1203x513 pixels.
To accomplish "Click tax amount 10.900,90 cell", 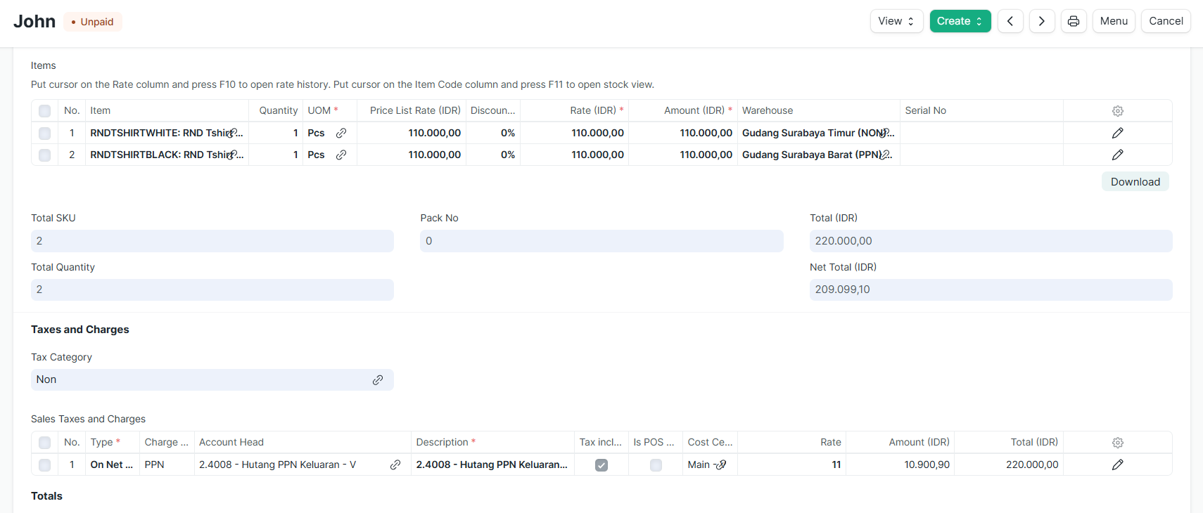I will (900, 465).
